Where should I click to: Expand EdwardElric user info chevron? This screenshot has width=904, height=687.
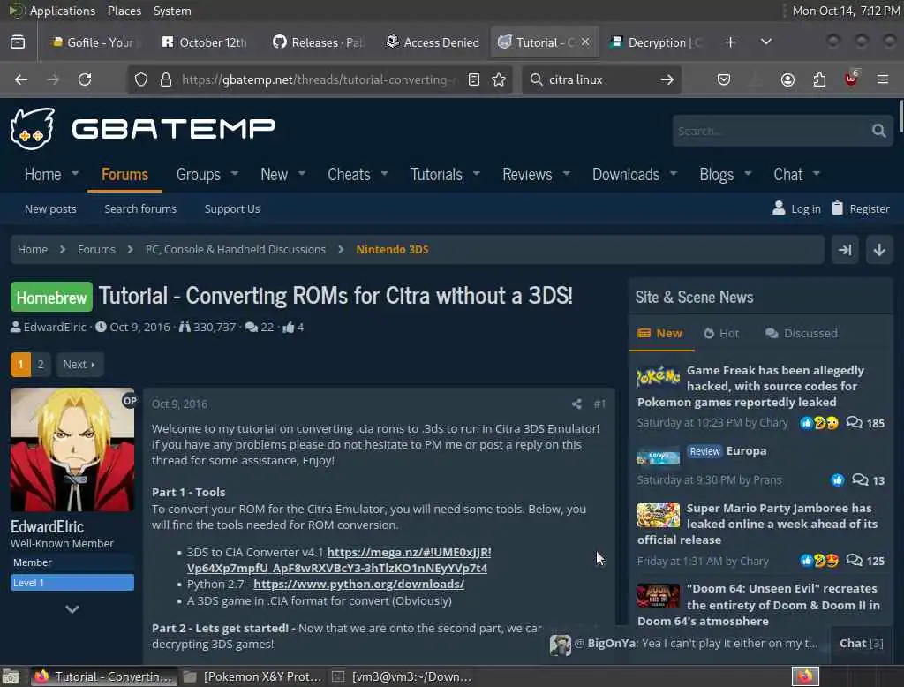72,609
